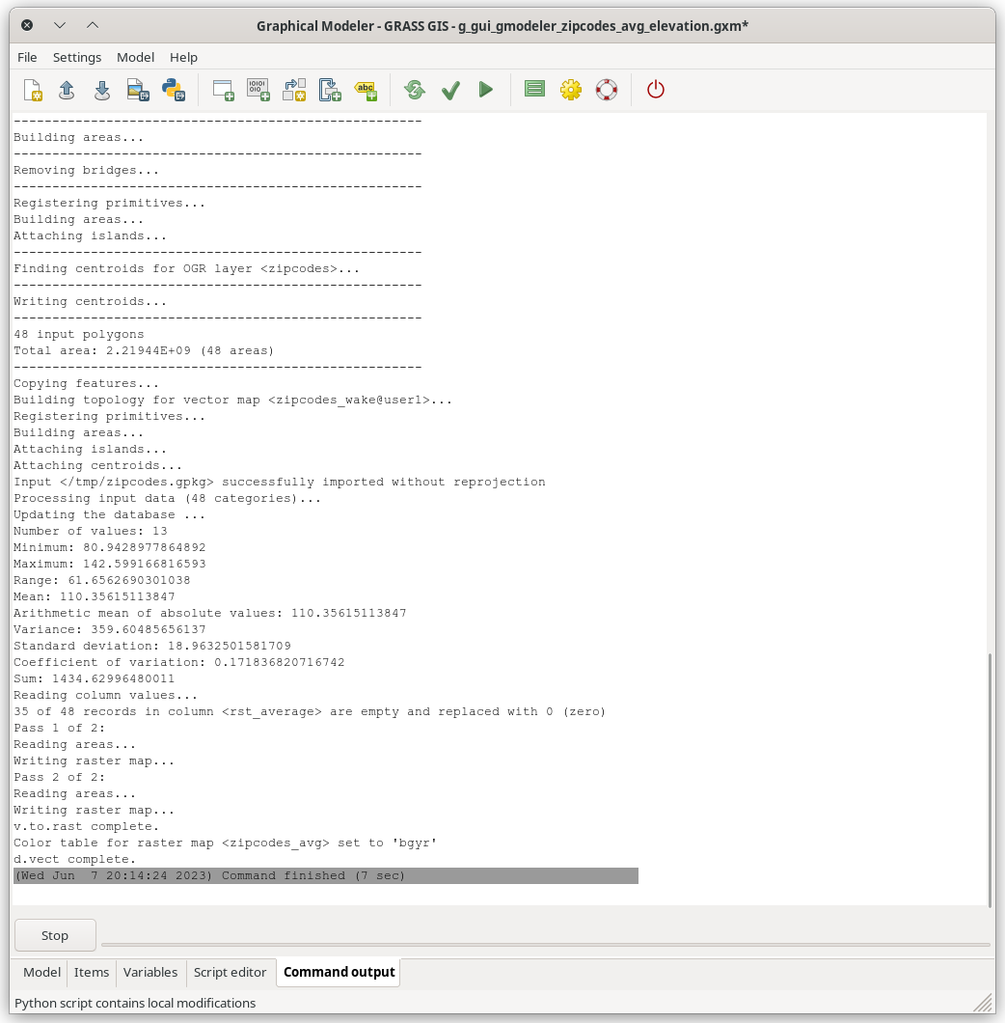1005x1023 pixels.
Task: Run the entire model
Action: pyautogui.click(x=486, y=90)
